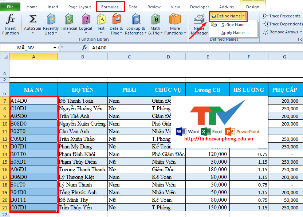Switch to the Insert tab
Viewport: 303px width, 217px height.
(53, 7)
